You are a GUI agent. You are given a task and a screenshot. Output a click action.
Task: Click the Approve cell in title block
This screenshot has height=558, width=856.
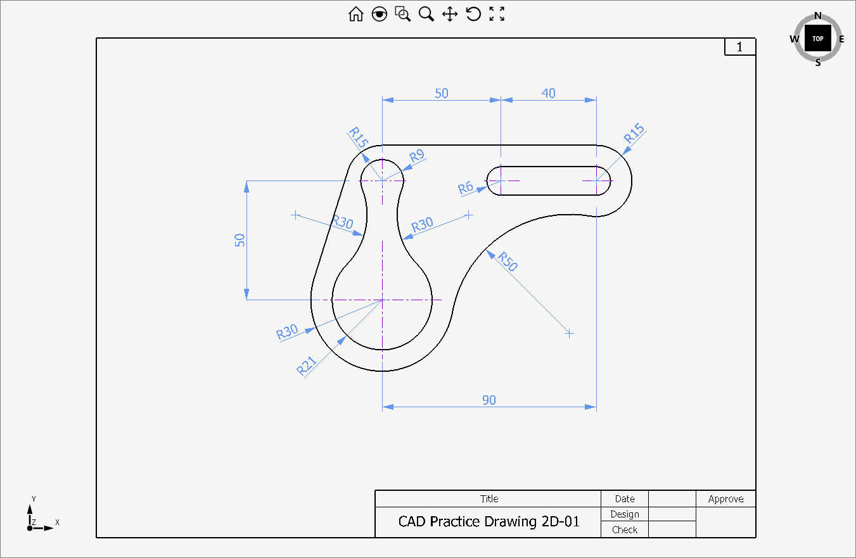pos(725,498)
